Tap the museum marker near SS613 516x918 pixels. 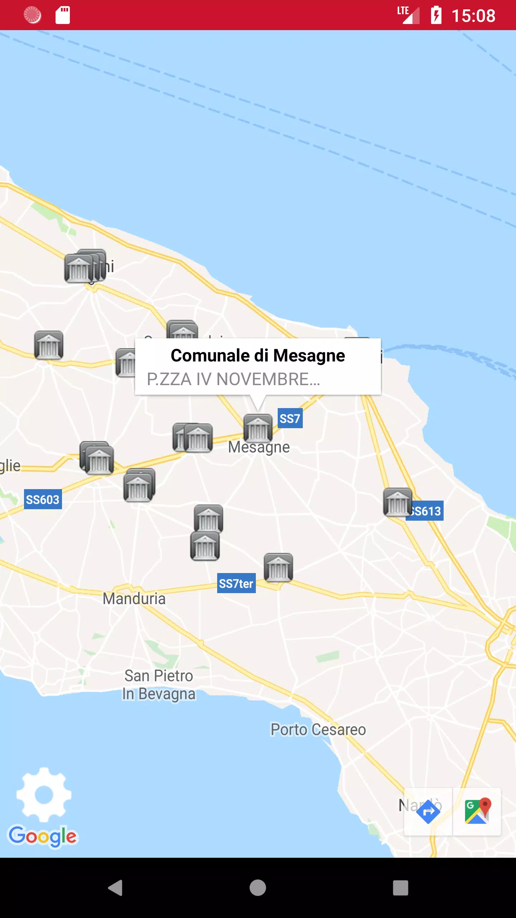click(398, 502)
